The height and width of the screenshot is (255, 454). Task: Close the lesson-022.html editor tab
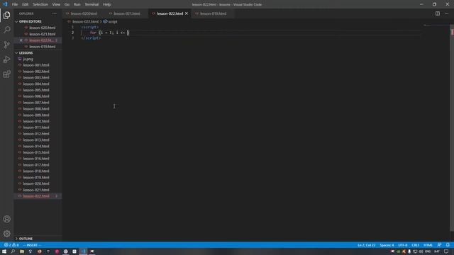point(187,13)
